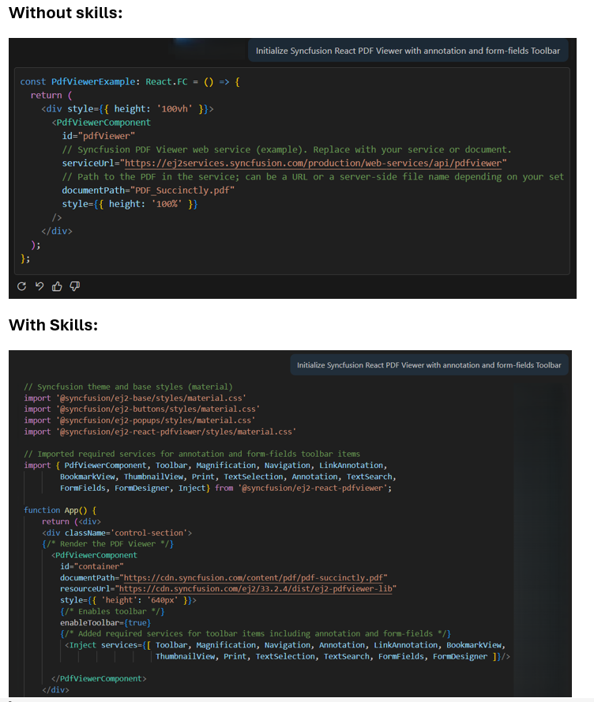
Task: Open the ej2services.syncfusion.com serviceUrl link
Action: tap(313, 164)
